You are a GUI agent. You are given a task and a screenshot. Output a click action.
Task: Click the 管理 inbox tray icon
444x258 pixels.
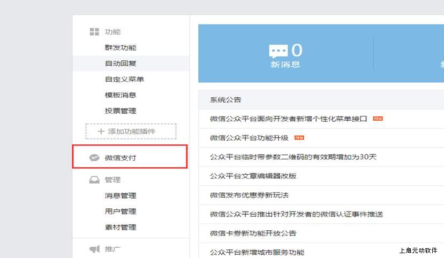tap(94, 180)
